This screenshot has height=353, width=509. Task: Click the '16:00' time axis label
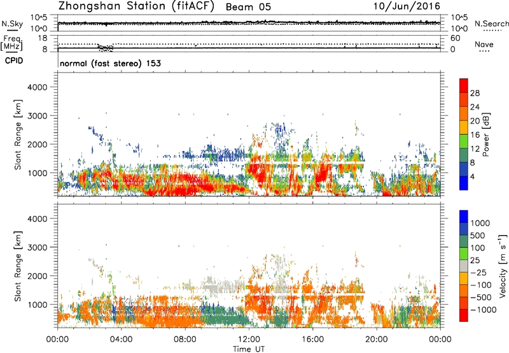[x=312, y=340]
